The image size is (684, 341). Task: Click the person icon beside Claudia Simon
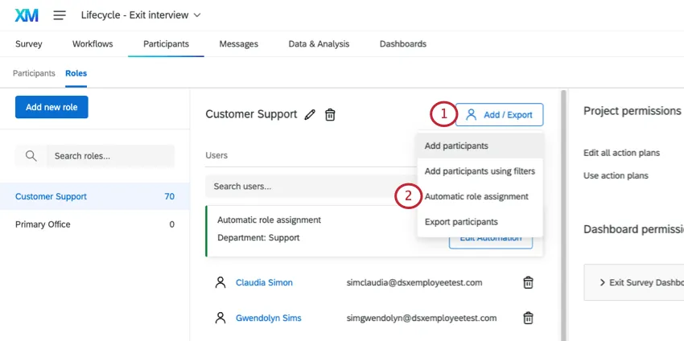(220, 282)
